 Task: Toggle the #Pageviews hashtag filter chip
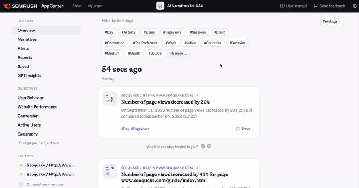pyautogui.click(x=172, y=32)
